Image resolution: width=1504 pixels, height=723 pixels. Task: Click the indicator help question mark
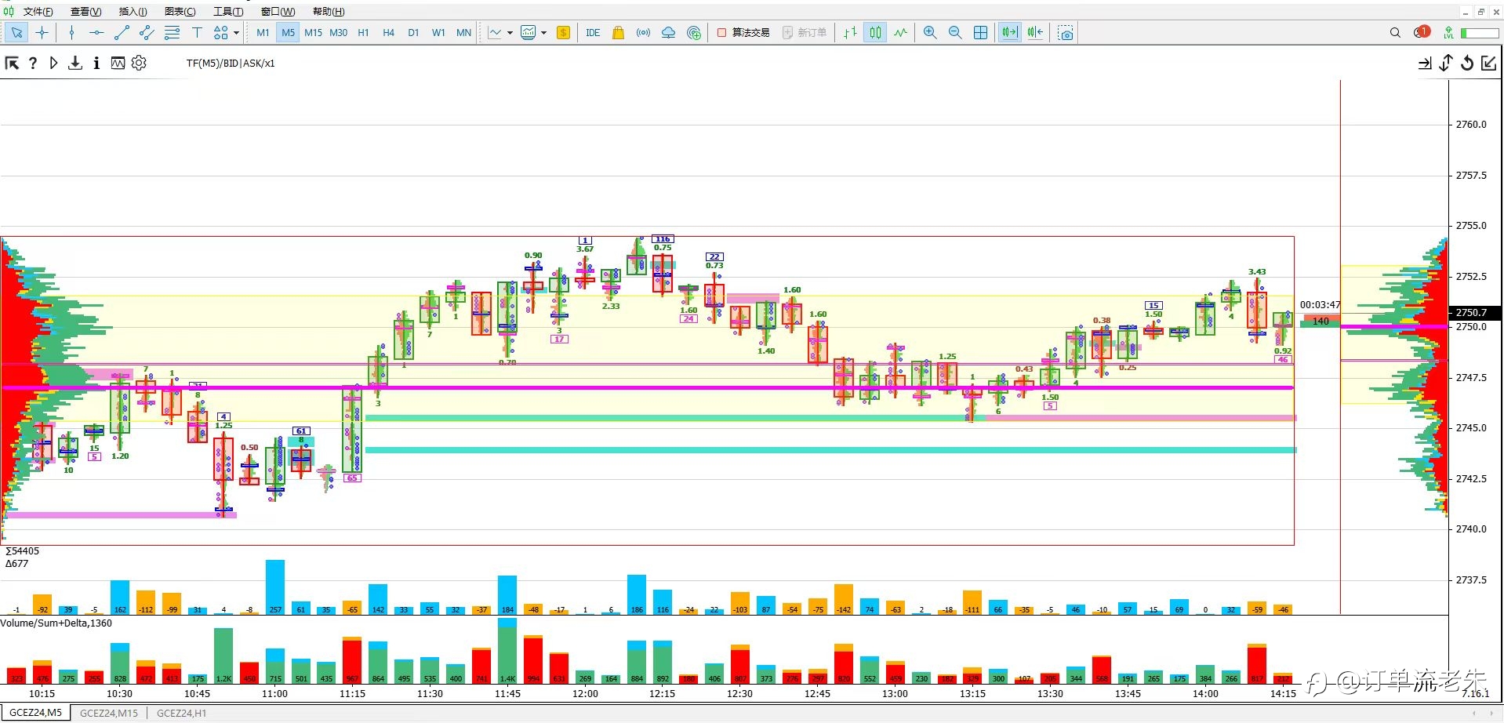[x=33, y=64]
